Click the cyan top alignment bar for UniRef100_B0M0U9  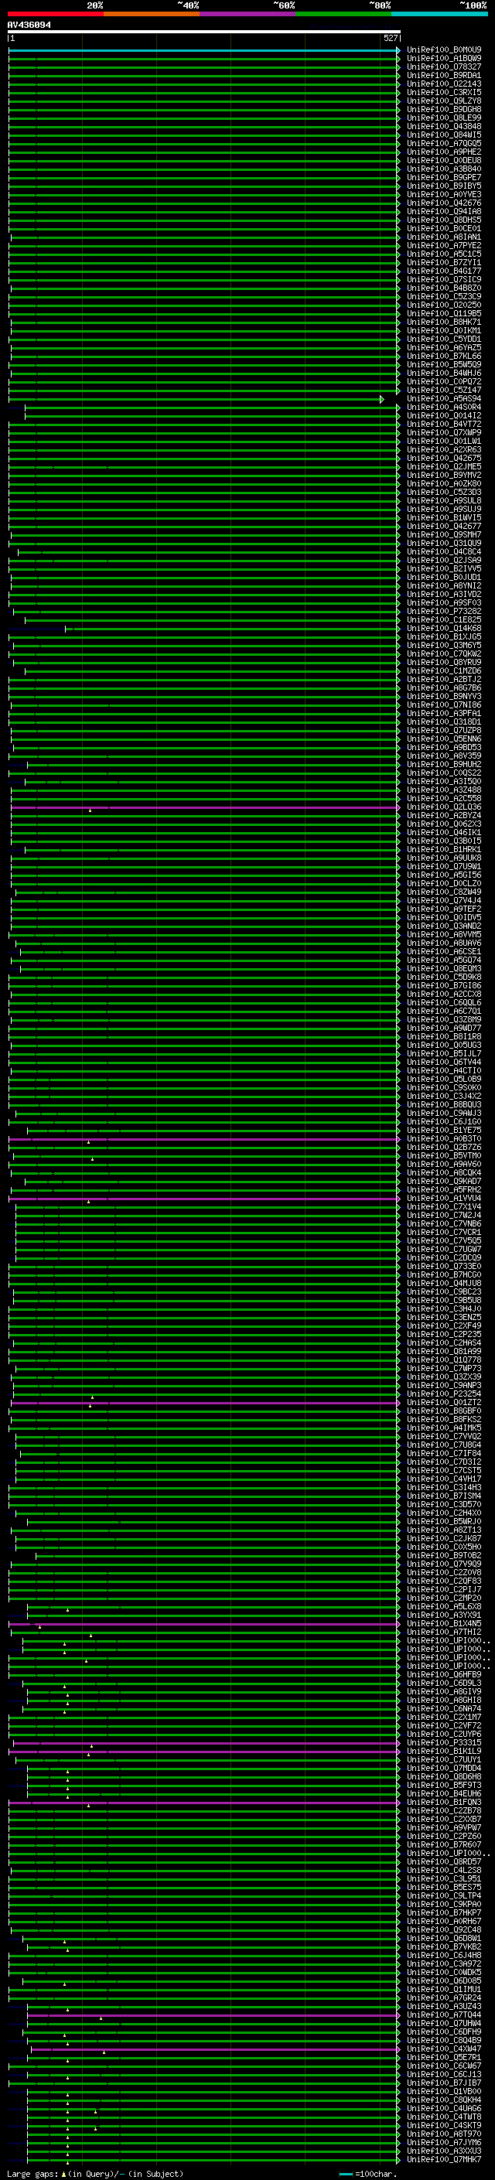(203, 50)
